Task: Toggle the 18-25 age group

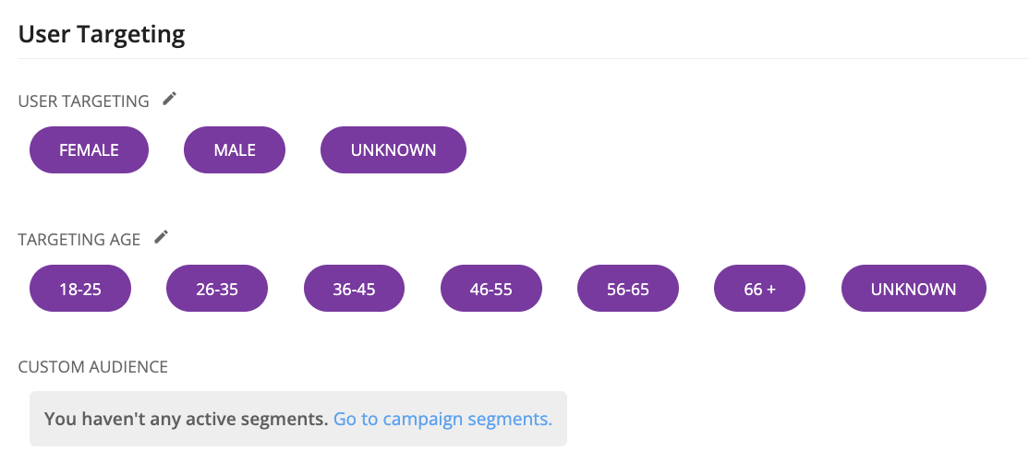Action: (x=80, y=288)
